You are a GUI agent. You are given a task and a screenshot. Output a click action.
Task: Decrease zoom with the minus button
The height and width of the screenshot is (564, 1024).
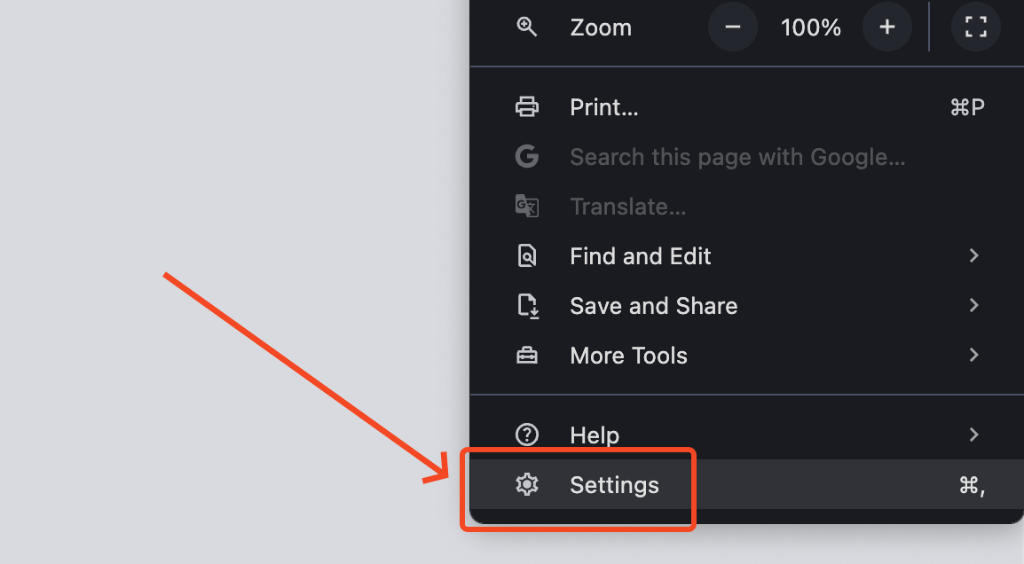point(733,27)
